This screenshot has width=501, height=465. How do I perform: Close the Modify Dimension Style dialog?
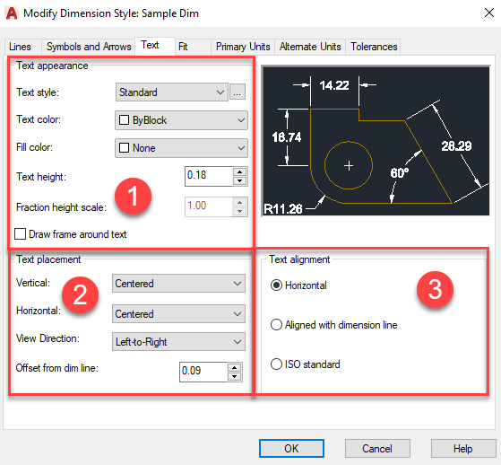tap(488, 13)
